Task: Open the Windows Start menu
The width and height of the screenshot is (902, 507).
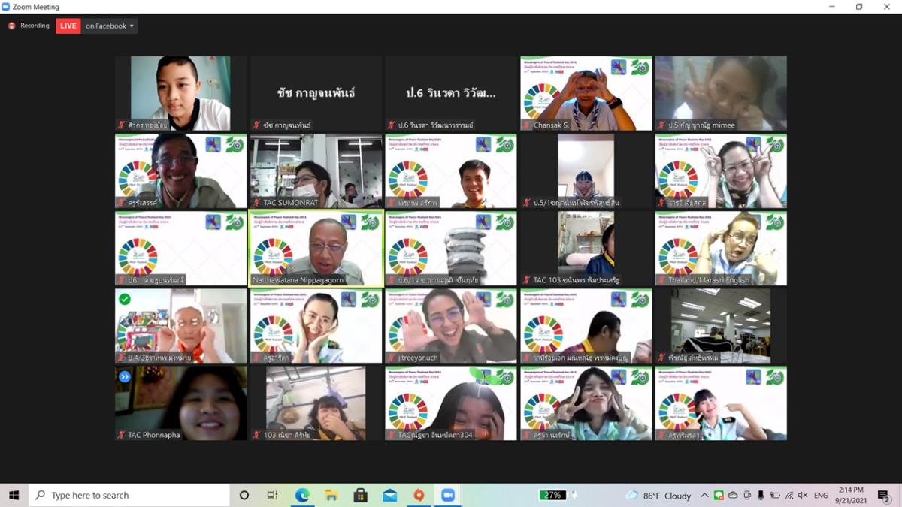Action: point(14,495)
